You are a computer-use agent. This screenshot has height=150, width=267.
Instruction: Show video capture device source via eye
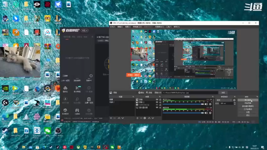[157, 105]
